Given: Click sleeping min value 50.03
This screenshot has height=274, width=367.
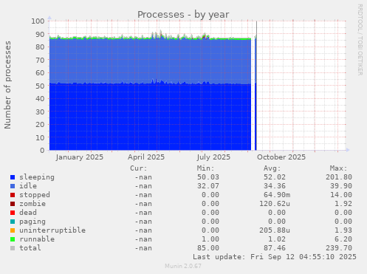Looking at the screenshot, I should coord(208,177).
